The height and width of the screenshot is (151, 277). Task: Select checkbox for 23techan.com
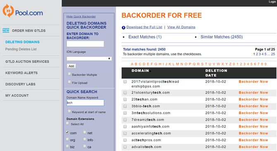click(x=125, y=99)
